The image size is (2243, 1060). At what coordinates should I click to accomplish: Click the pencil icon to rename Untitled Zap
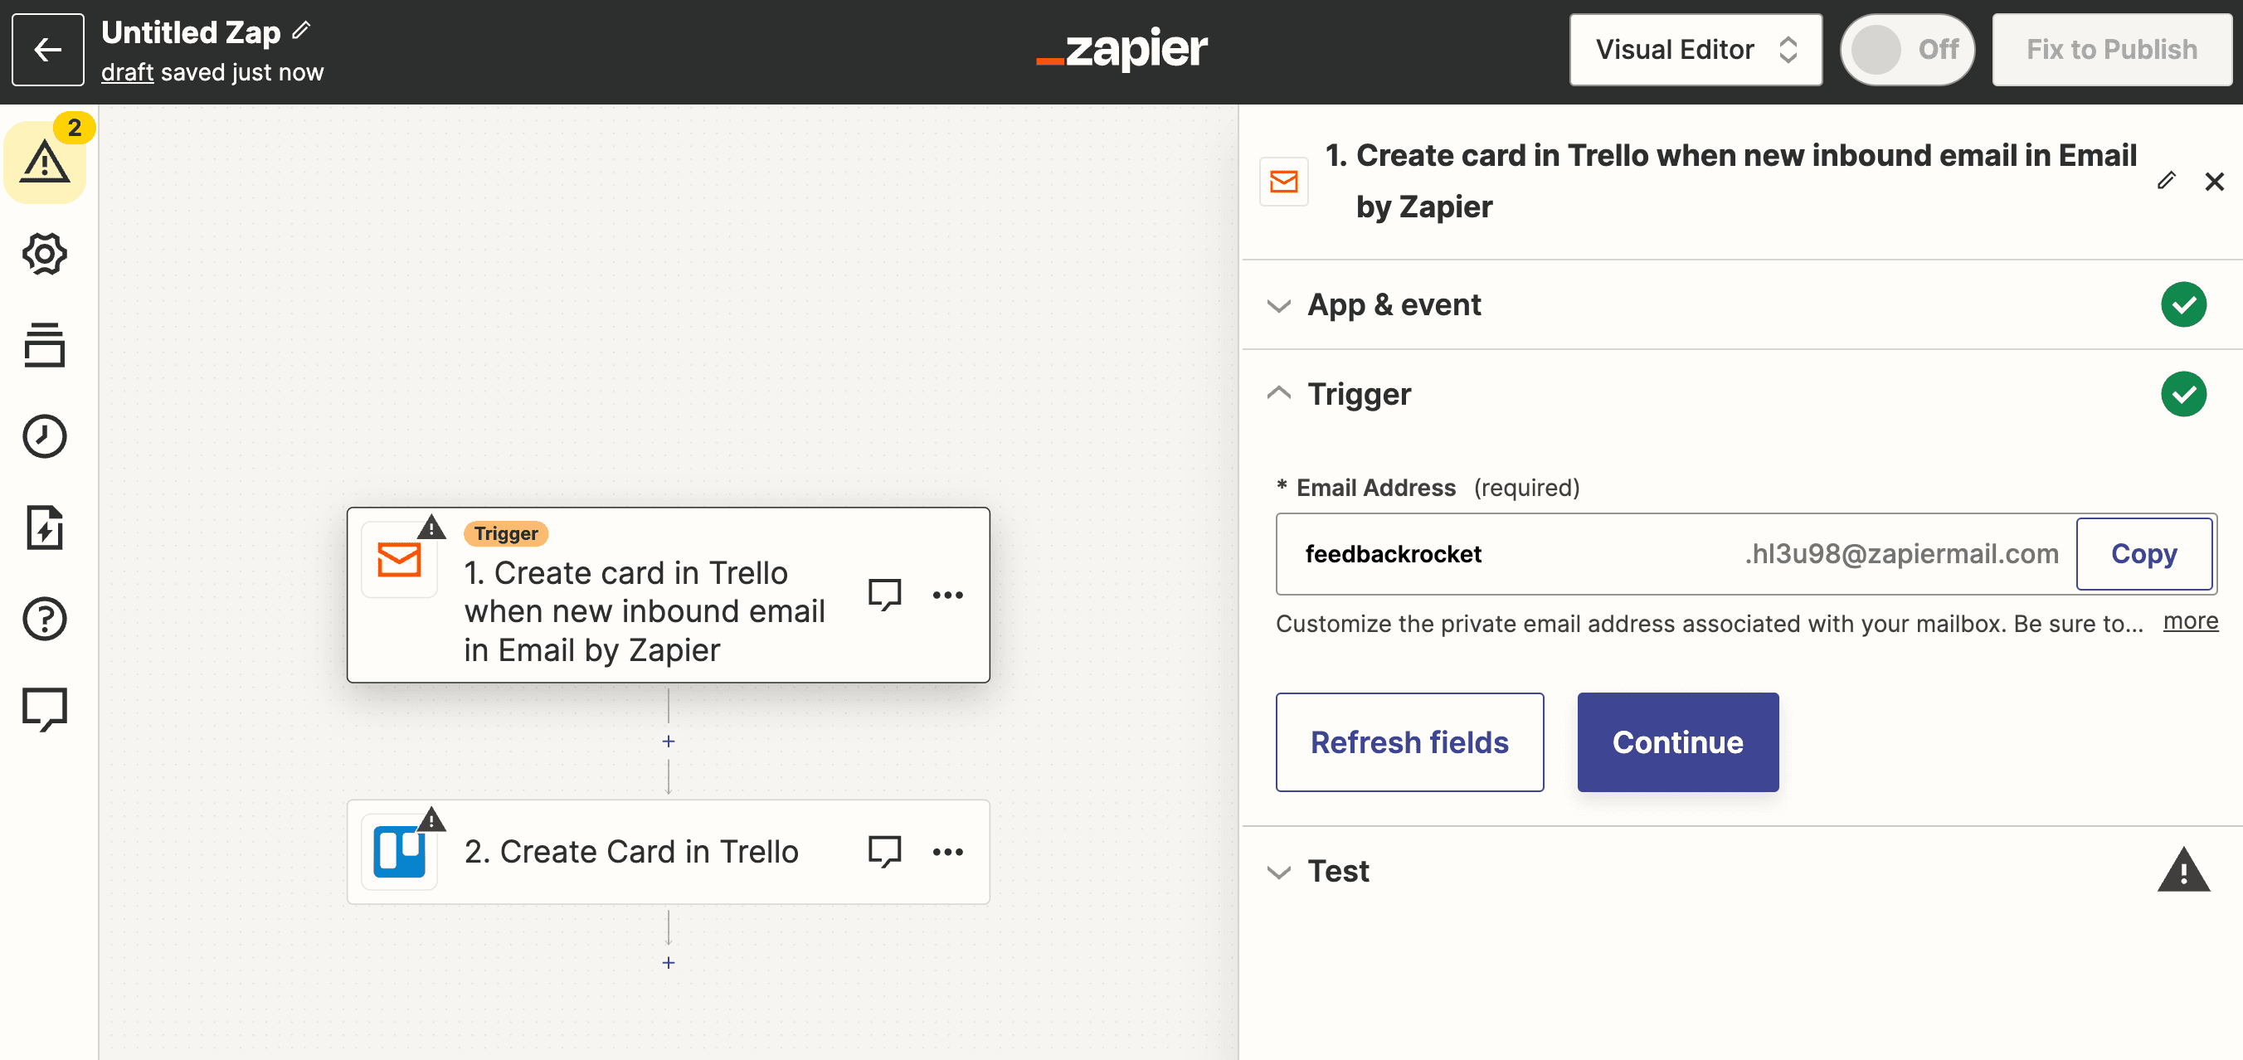301,31
